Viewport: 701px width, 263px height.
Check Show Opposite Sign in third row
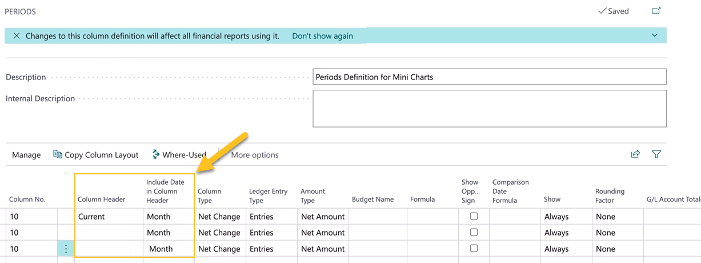(474, 249)
